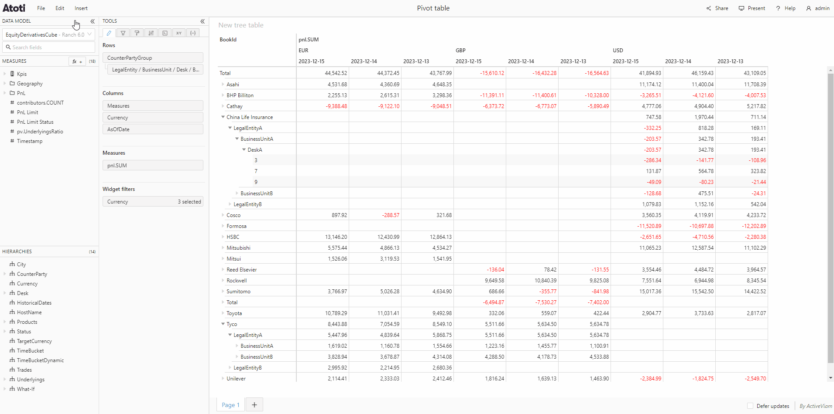This screenshot has width=834, height=414.
Task: Click the vertical scrollbar of the table
Action: (831, 218)
